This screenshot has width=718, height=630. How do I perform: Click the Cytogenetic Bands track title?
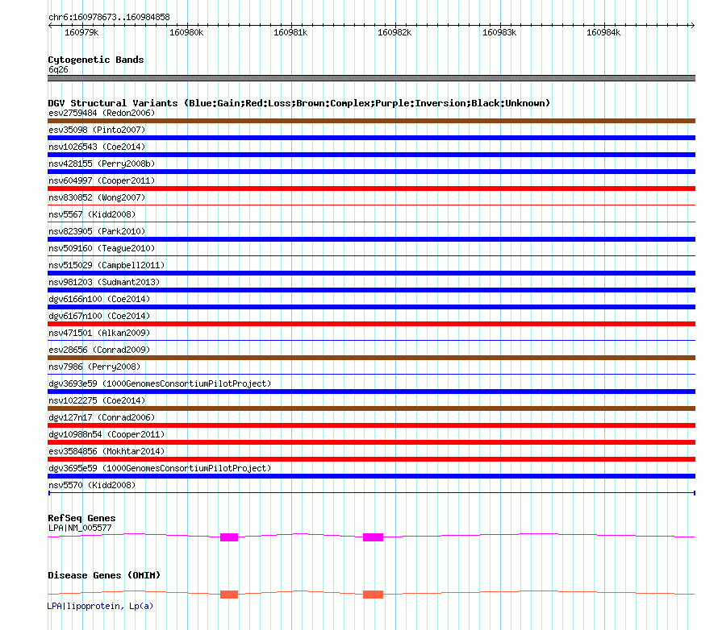tap(96, 60)
